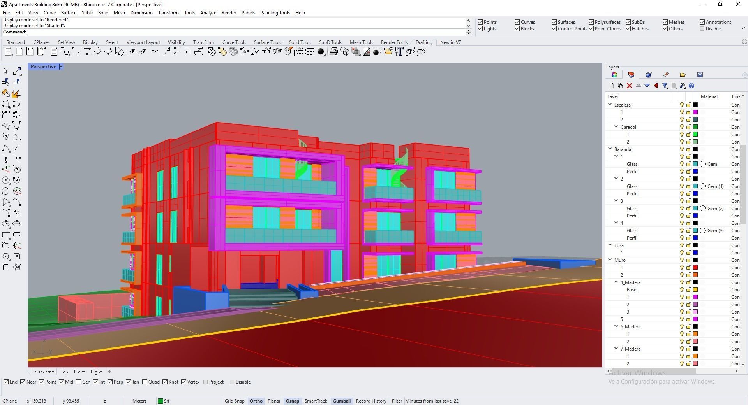
Task: Select the Text object tool icon
Action: pos(399,51)
